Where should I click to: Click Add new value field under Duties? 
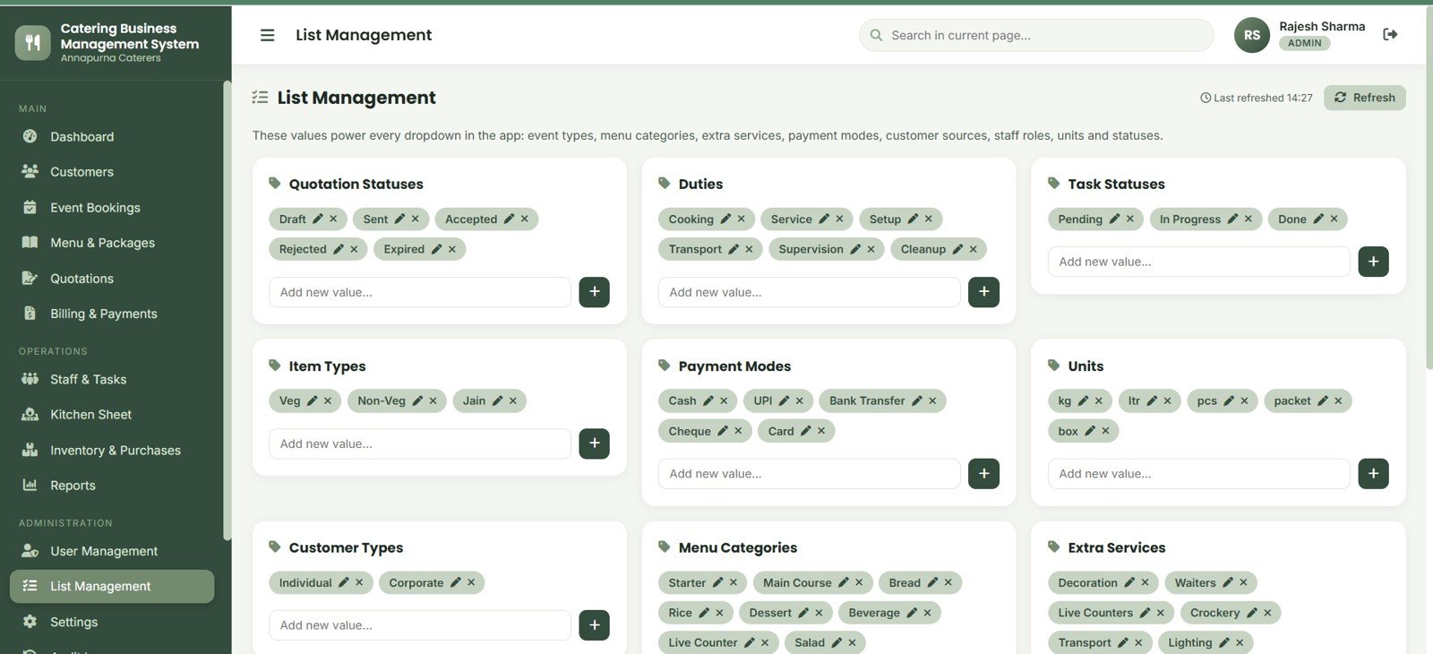[810, 292]
